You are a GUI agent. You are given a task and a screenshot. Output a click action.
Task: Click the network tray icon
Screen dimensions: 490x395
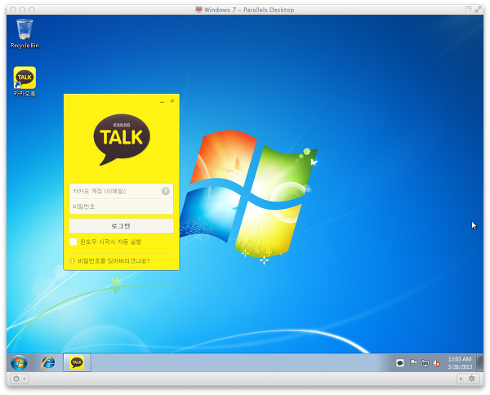tap(425, 363)
